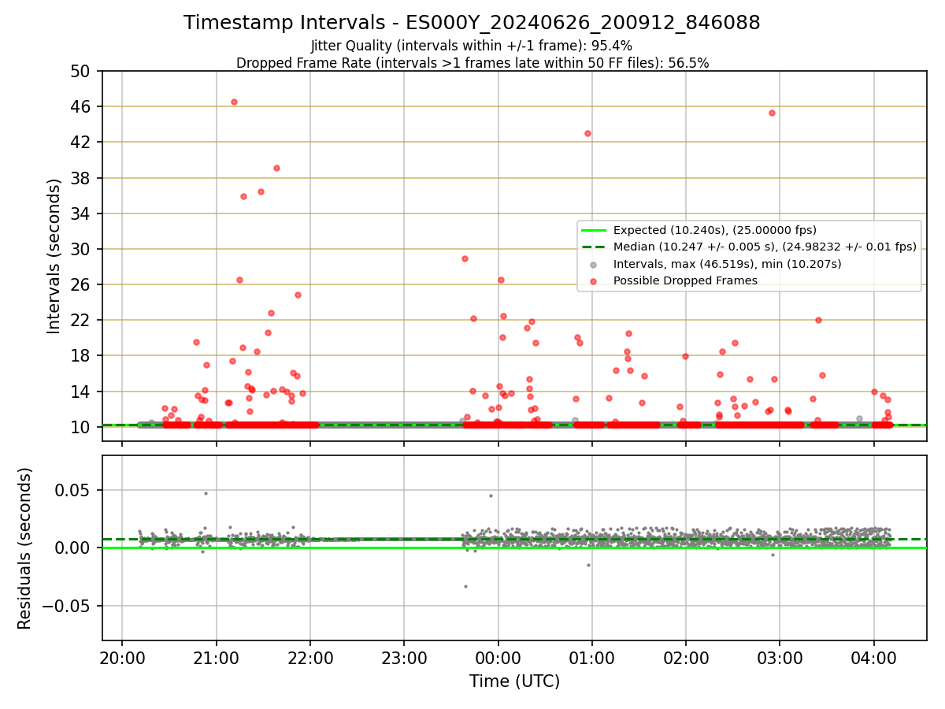Screen dimensions: 945x709
Task: Click the red outlier point at 43 seconds near 01:00
Action: 587,133
